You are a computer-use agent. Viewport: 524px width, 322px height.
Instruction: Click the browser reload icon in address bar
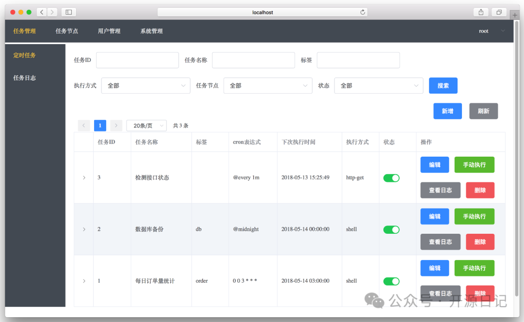click(362, 12)
